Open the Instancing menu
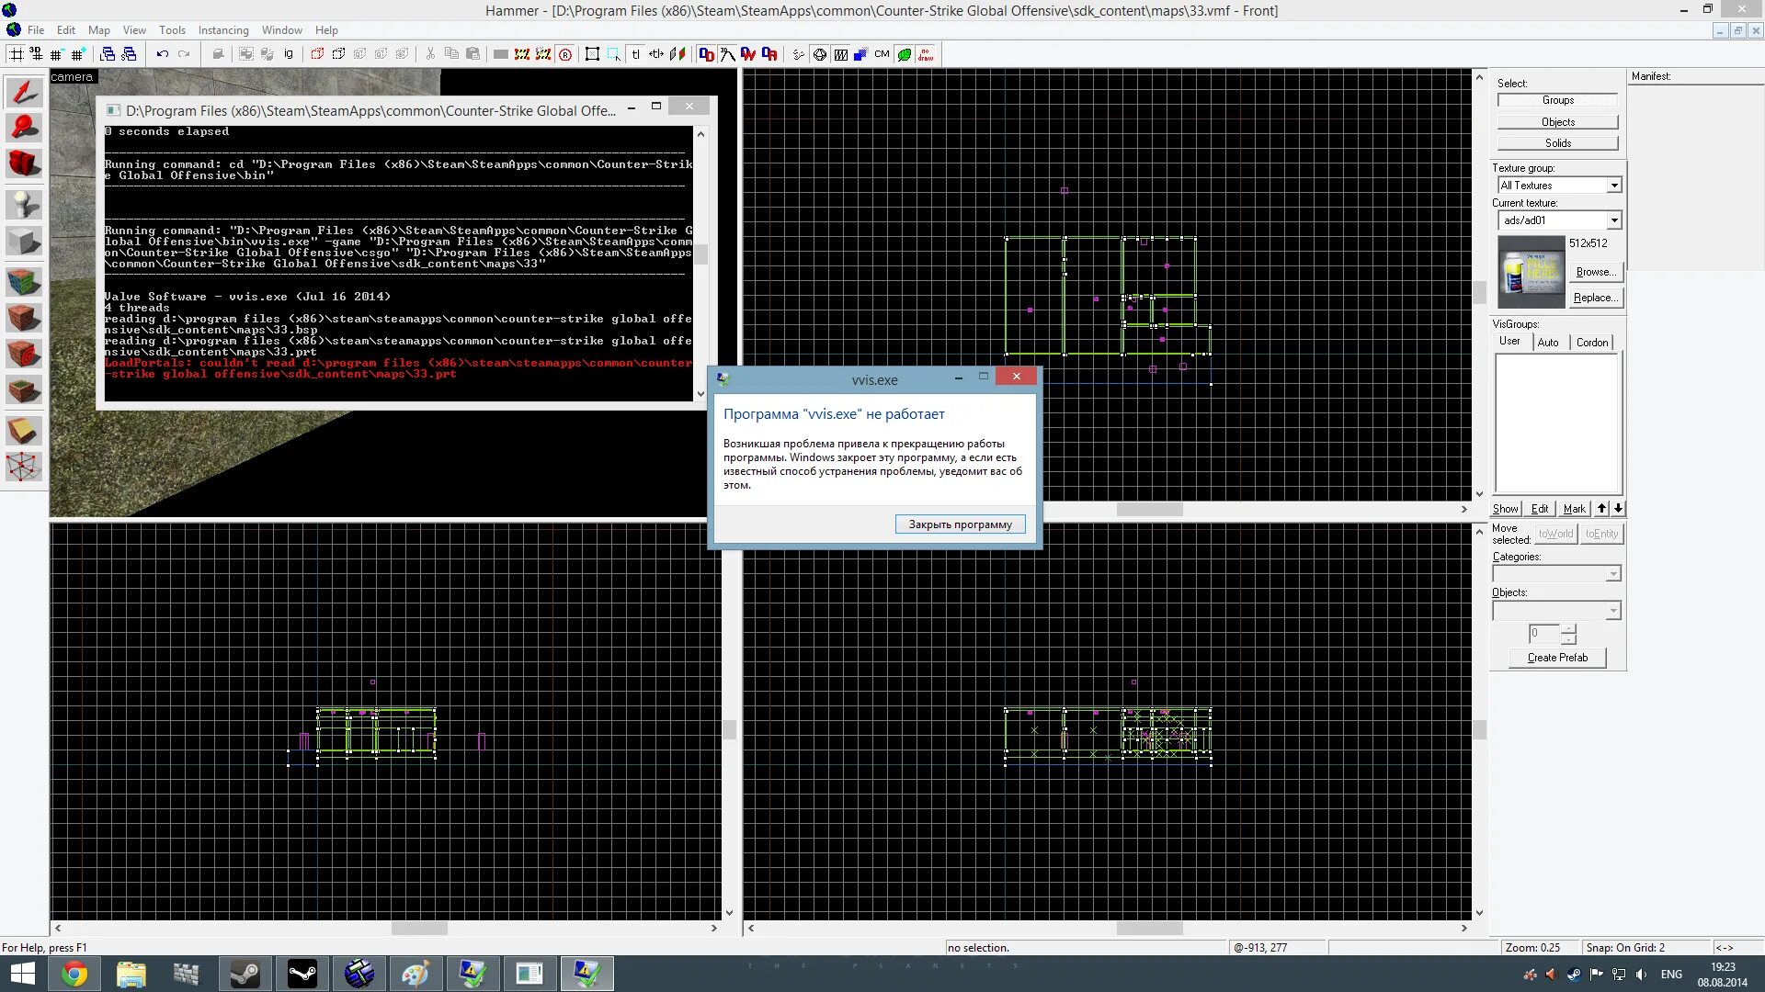The width and height of the screenshot is (1765, 992). 223,30
